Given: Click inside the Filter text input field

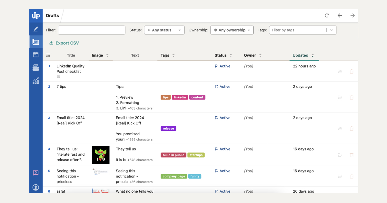Looking at the screenshot, I should [91, 30].
